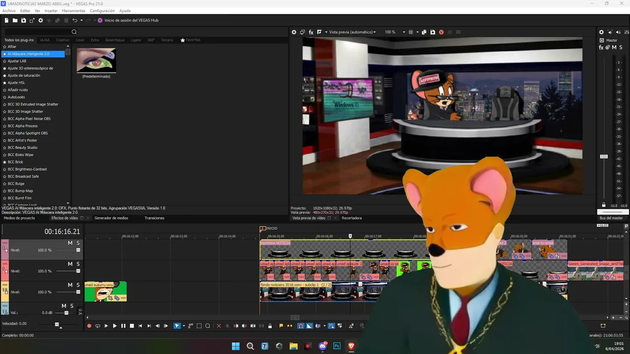630x354 pixels.
Task: Open edit tool dropdown arrow in transport bar
Action: pyautogui.click(x=184, y=325)
